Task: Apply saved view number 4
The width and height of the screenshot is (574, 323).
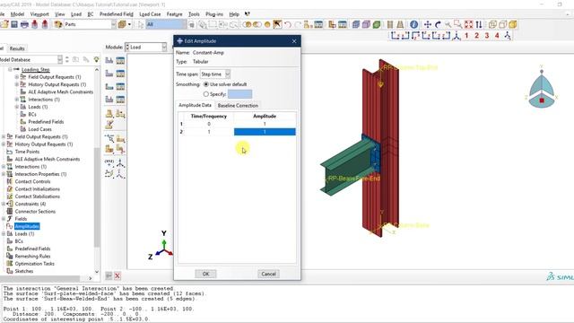Action: click(497, 36)
